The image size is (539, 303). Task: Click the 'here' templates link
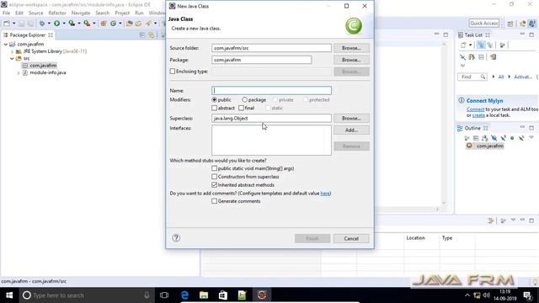[x=325, y=194]
